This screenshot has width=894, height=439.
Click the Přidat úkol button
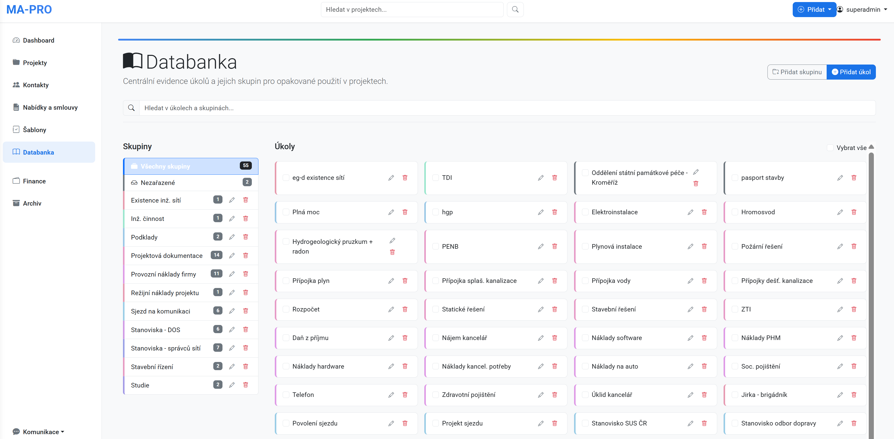851,72
